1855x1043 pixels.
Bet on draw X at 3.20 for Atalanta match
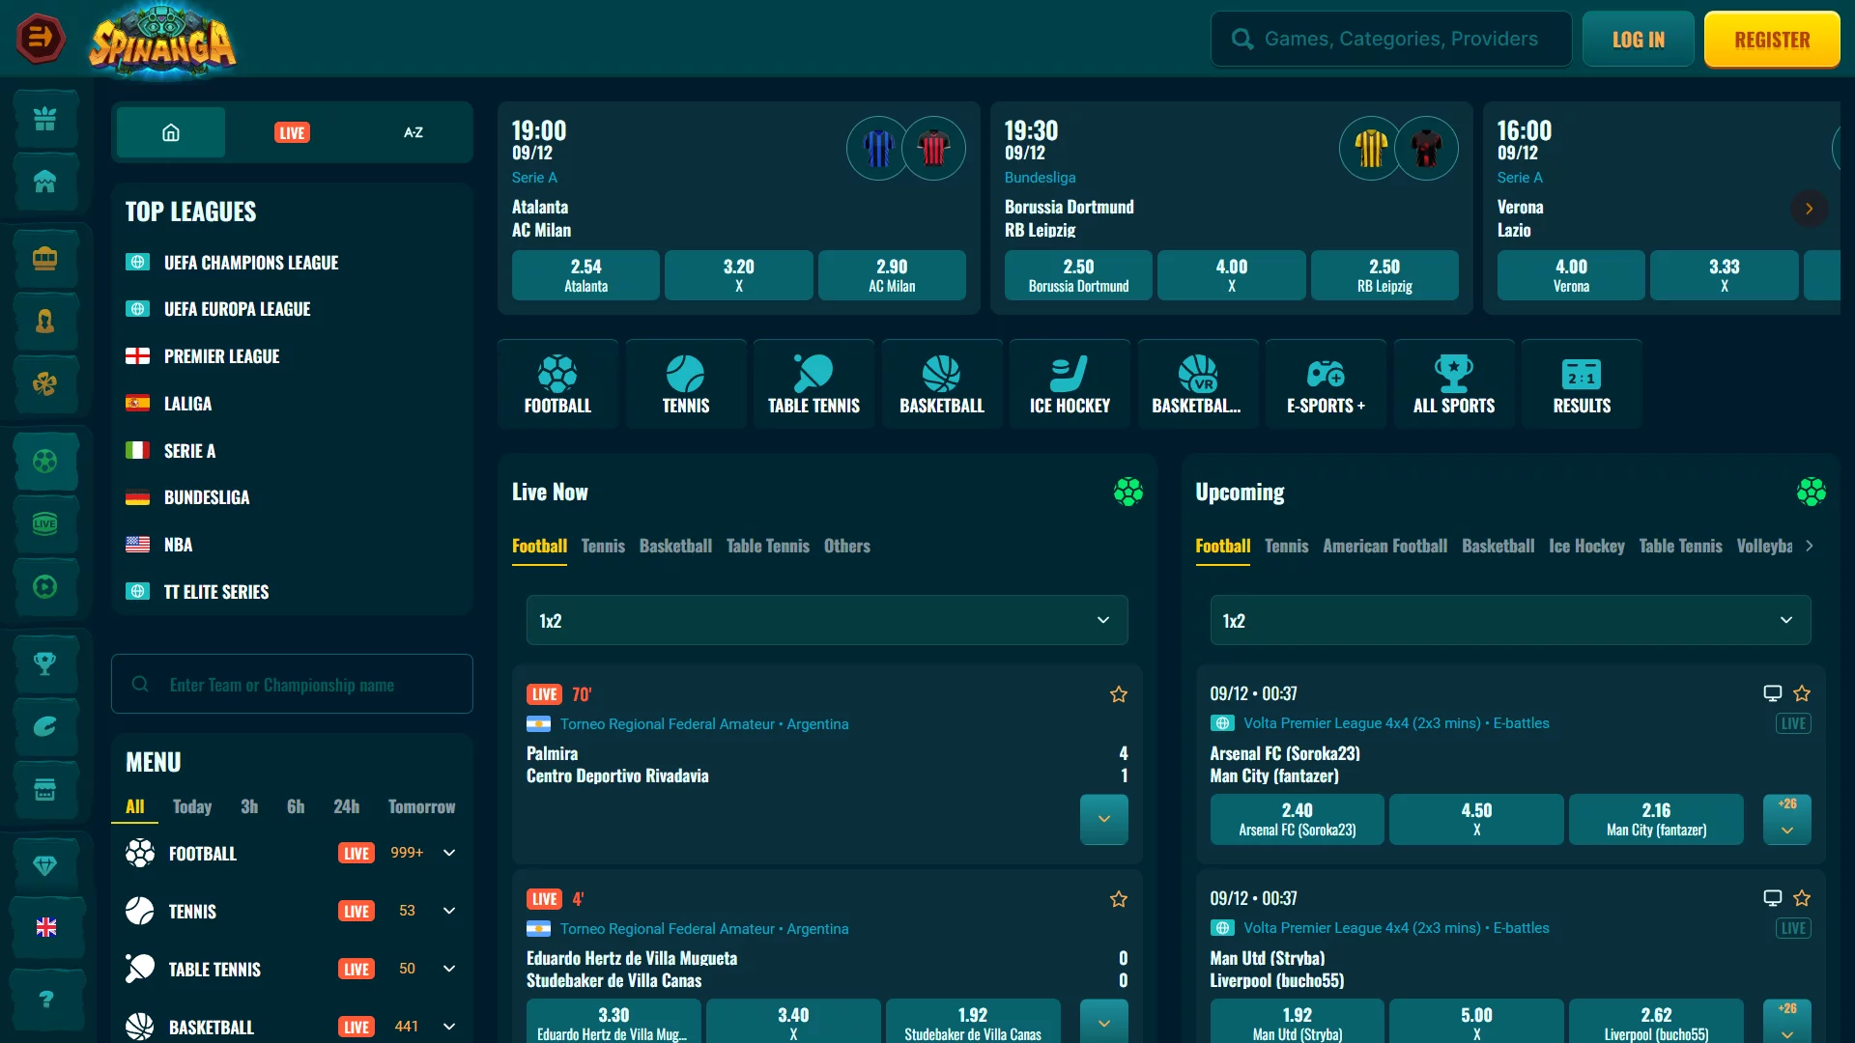(x=739, y=275)
